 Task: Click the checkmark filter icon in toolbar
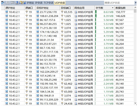pyautogui.click(x=2, y=3)
